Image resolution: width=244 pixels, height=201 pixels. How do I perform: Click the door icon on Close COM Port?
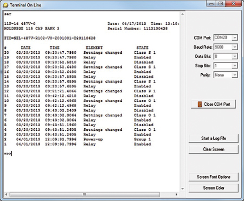click(x=200, y=104)
